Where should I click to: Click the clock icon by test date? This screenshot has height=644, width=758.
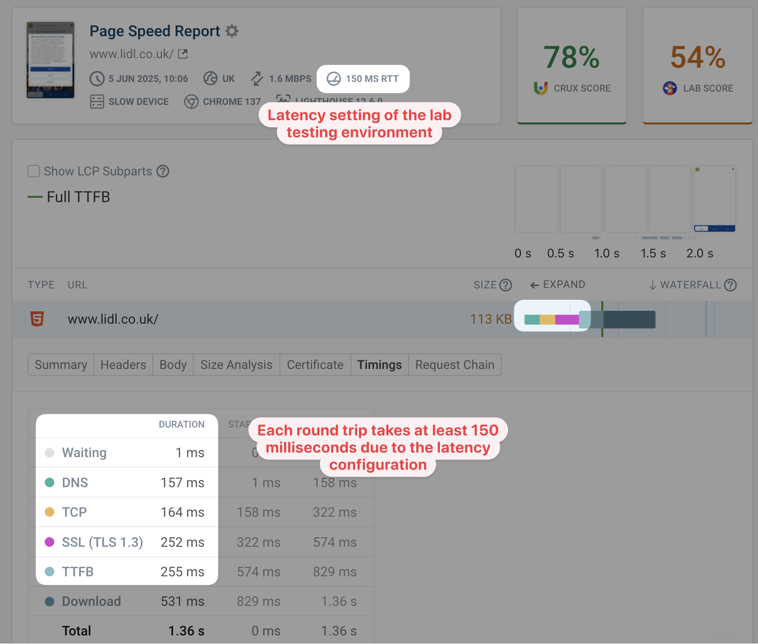97,79
